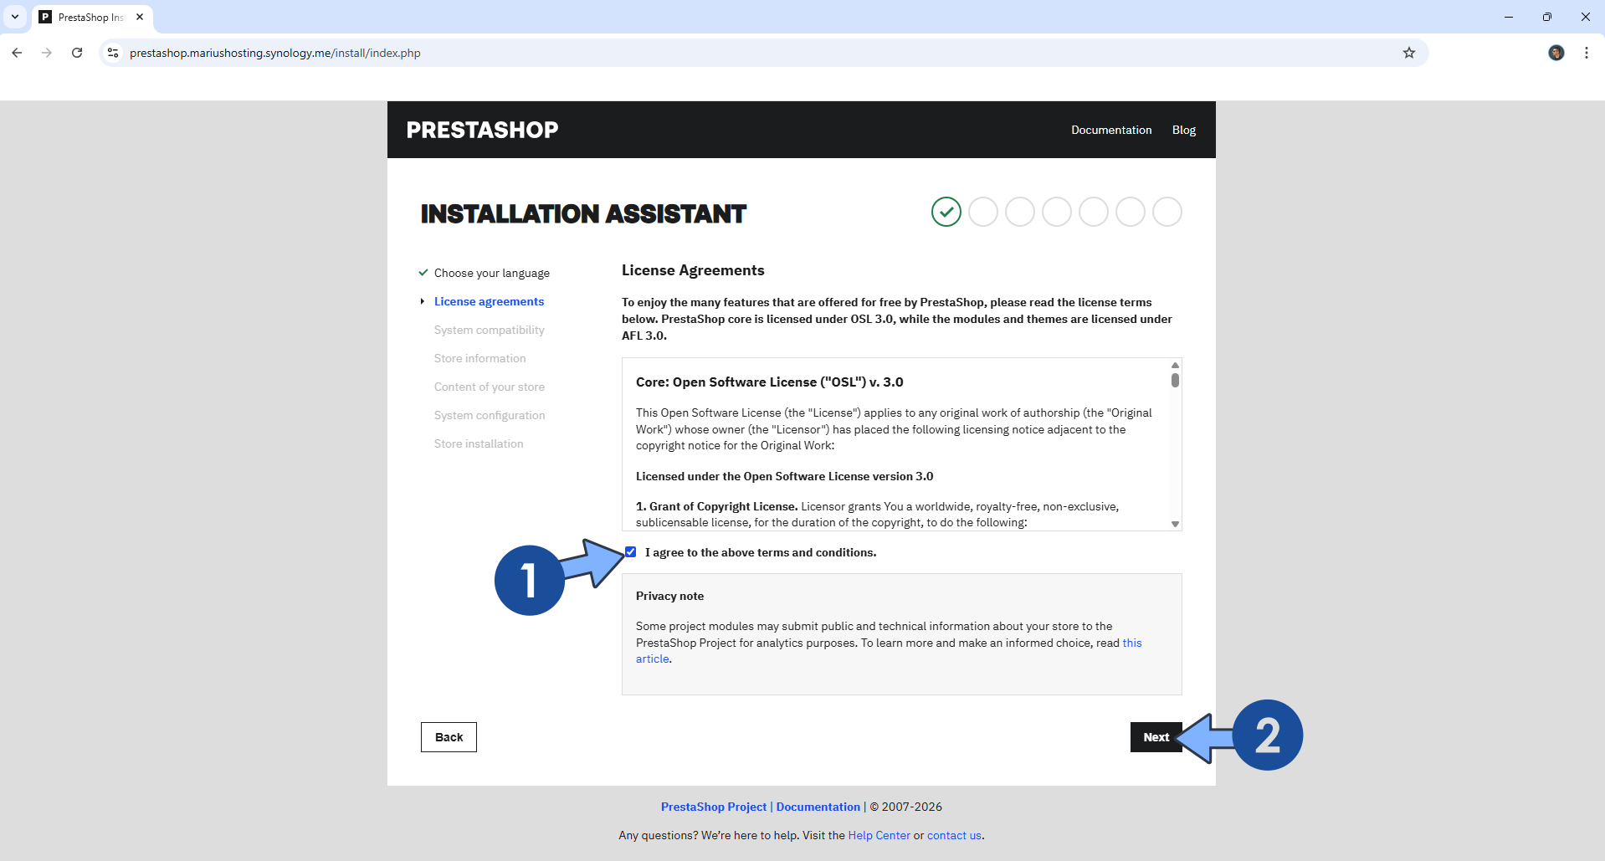Image resolution: width=1605 pixels, height=861 pixels.
Task: Click the Next button
Action: (x=1156, y=737)
